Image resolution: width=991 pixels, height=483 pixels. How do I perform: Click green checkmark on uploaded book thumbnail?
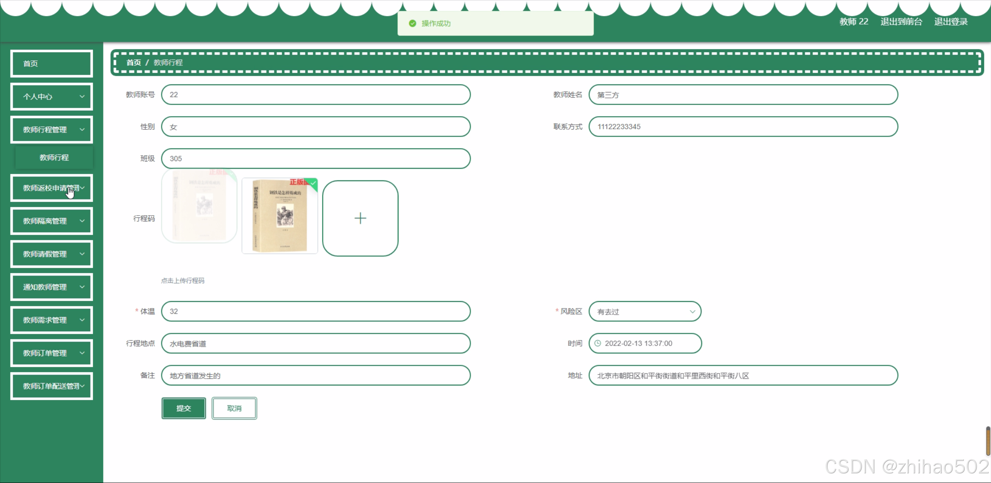(313, 183)
